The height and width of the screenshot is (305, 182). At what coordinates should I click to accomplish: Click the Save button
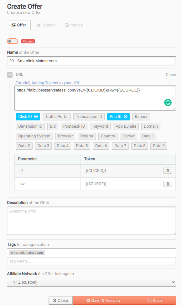[155, 301]
